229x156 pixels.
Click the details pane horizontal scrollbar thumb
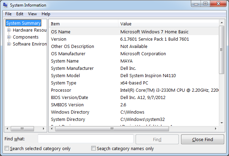pyautogui.click(x=112, y=129)
